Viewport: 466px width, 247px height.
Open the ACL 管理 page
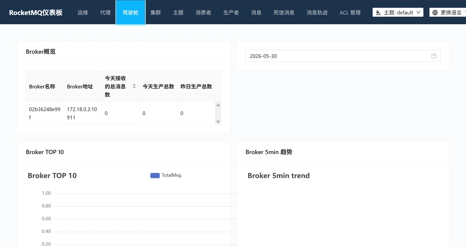pos(350,12)
